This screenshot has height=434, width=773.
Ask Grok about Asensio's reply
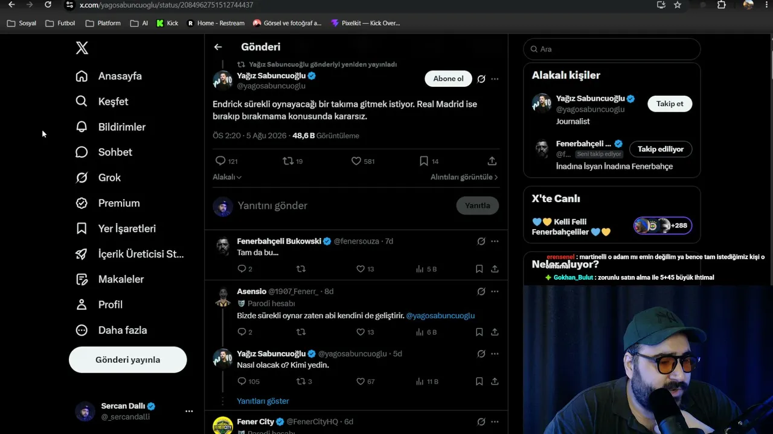coord(481,291)
